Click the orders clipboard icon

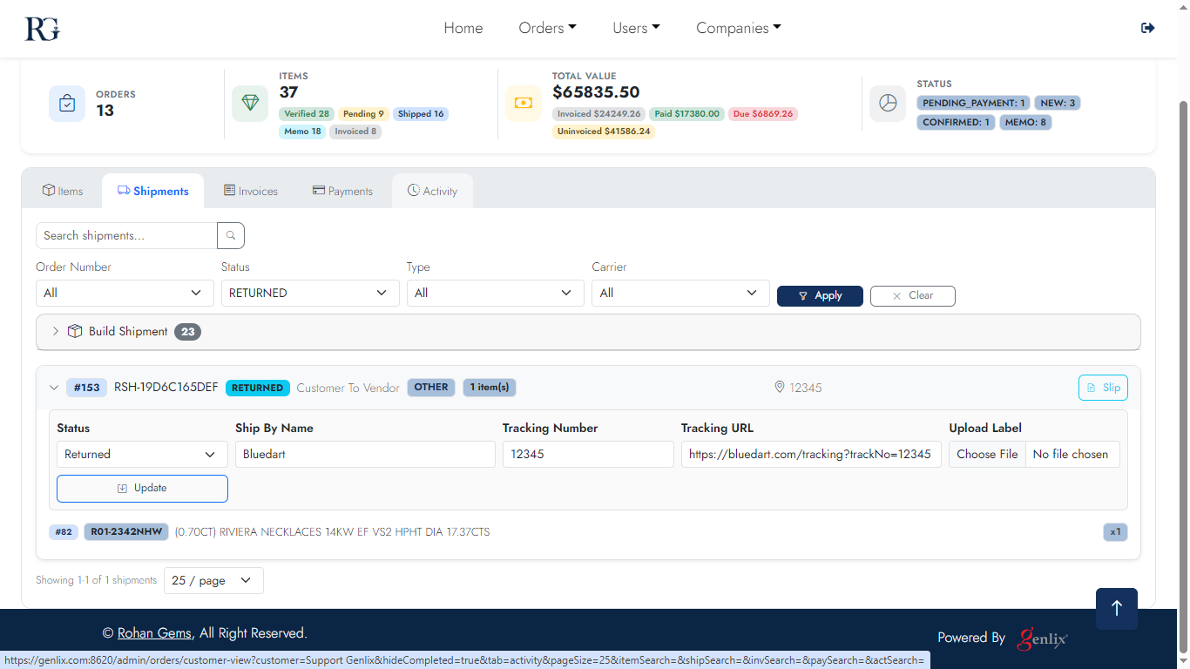pos(67,104)
